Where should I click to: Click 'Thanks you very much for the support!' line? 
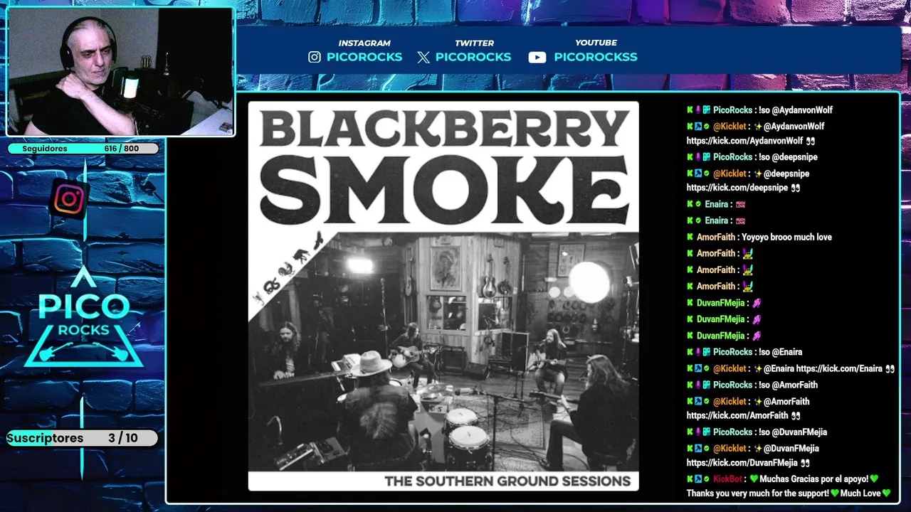point(758,493)
